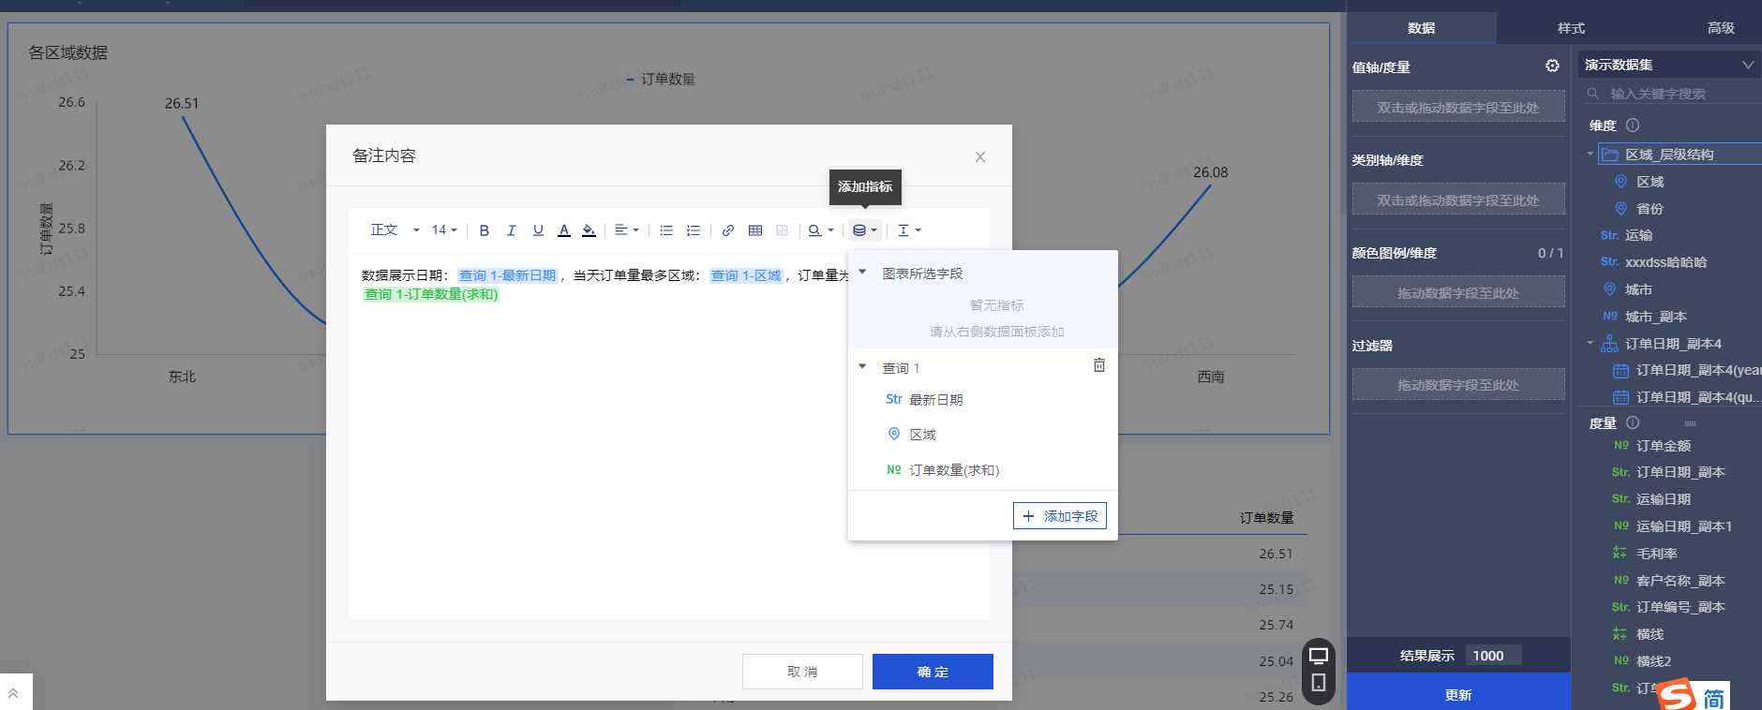Open the font size 14 dropdown
The height and width of the screenshot is (710, 1762).
coord(444,230)
